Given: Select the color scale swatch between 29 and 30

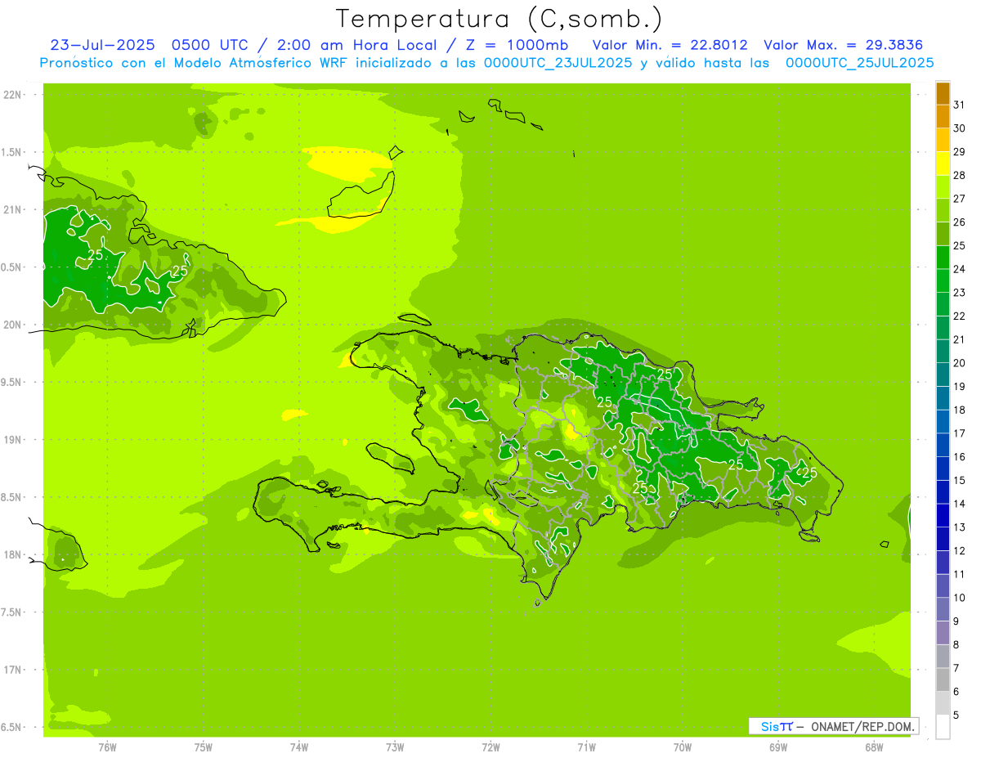Looking at the screenshot, I should 943,140.
